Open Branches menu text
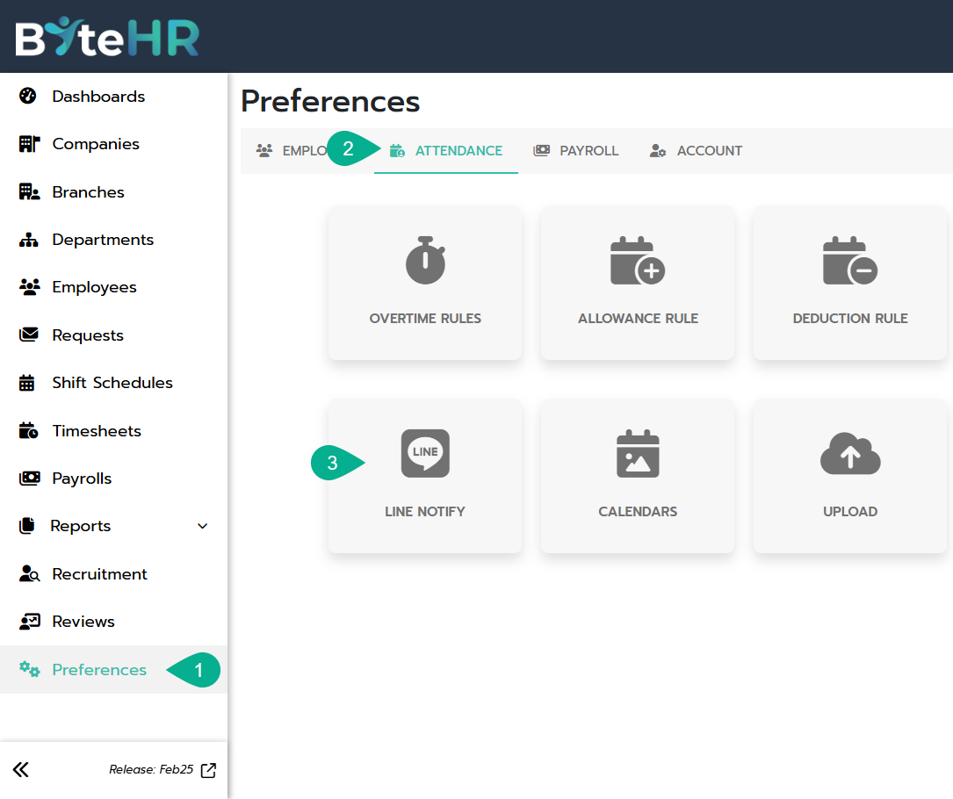953x799 pixels. pos(88,192)
